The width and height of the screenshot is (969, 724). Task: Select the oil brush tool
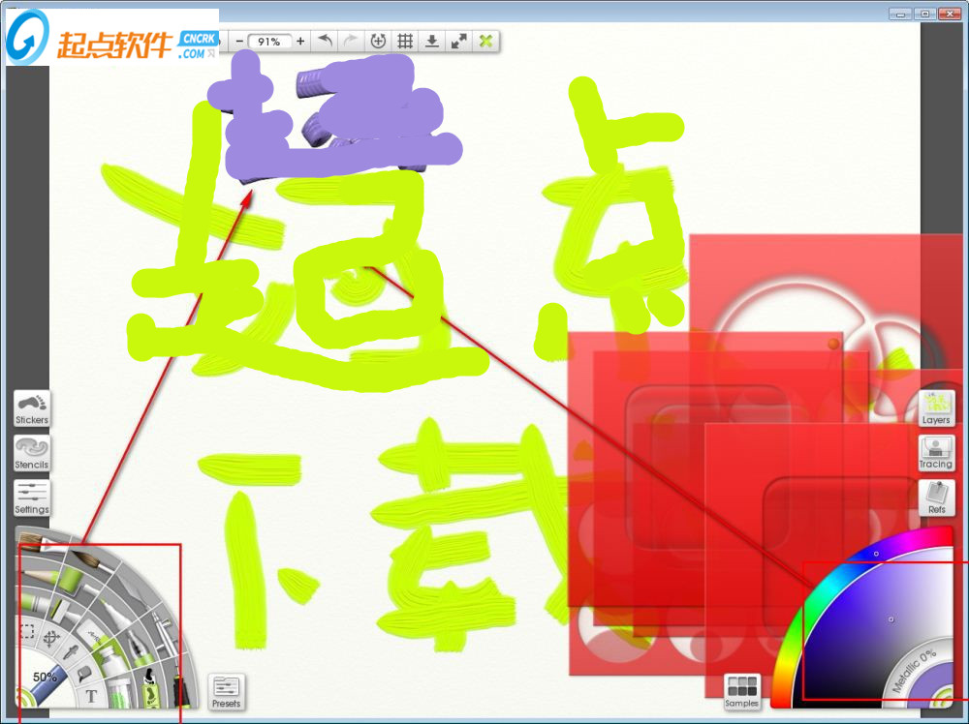pos(42,544)
